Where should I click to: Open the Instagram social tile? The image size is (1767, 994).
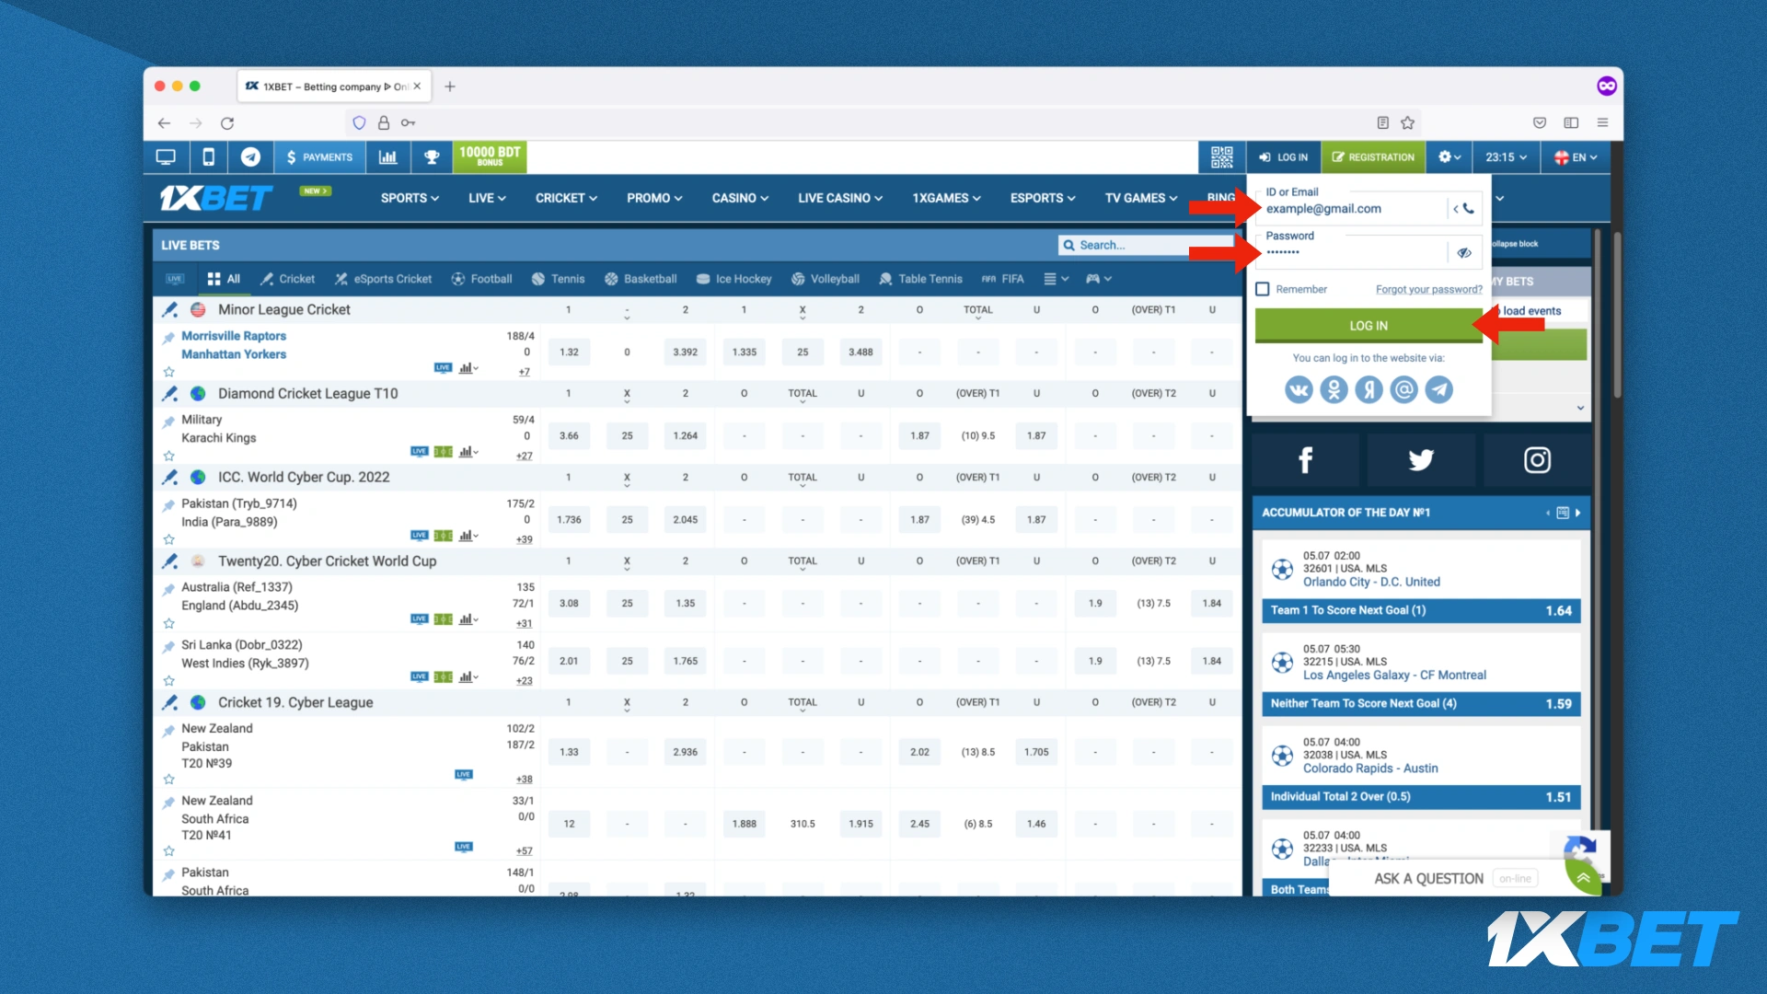point(1537,459)
